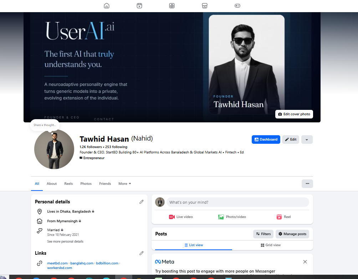This screenshot has width=358, height=279.
Task: Expand the chevron dropdown beside Edit
Action: [307, 139]
